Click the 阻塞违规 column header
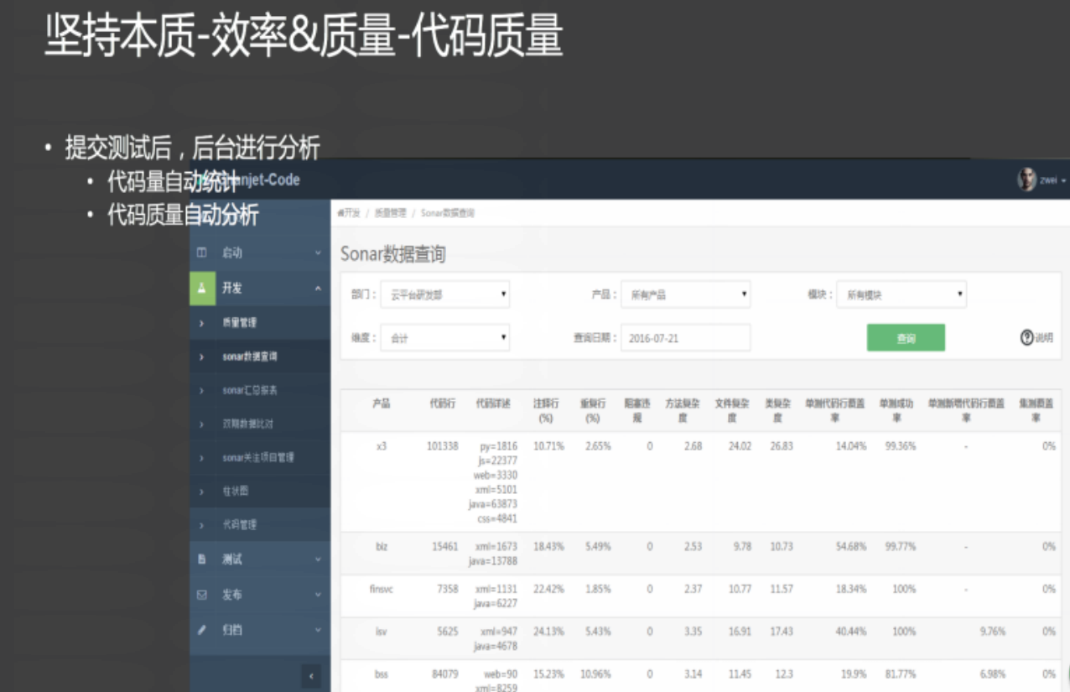 (x=636, y=410)
